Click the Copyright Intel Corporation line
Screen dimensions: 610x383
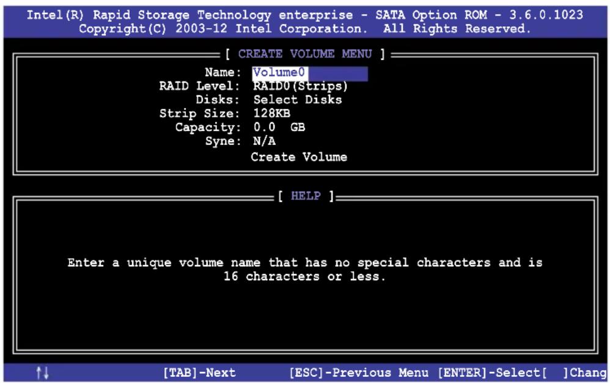305,29
